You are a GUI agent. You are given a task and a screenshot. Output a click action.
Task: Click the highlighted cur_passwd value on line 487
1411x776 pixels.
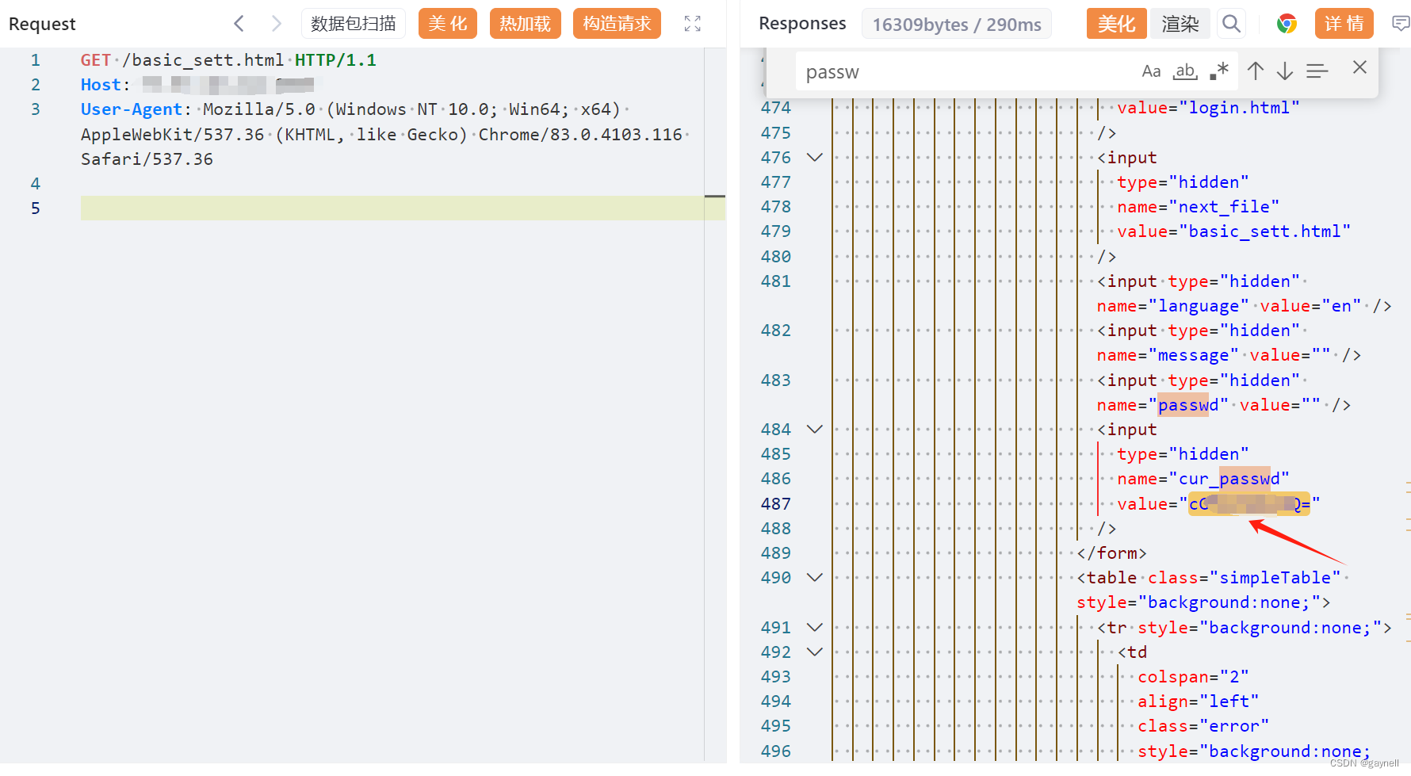click(x=1249, y=503)
